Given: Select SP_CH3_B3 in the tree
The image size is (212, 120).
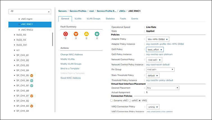Looking at the screenshot, I should [22, 65].
